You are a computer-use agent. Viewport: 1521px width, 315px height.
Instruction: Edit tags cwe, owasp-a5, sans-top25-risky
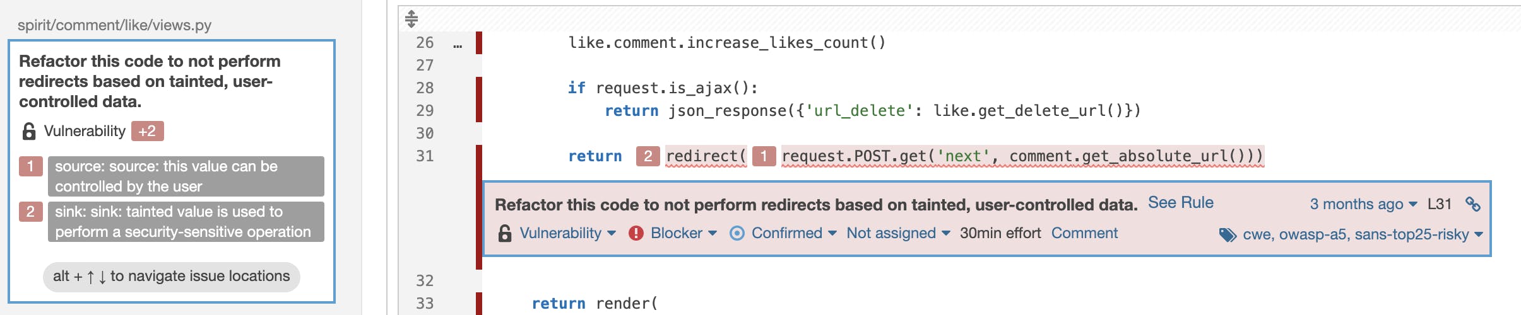pyautogui.click(x=1362, y=234)
